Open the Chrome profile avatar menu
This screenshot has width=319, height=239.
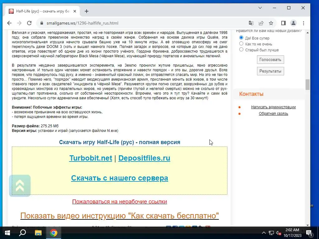pos(293,23)
